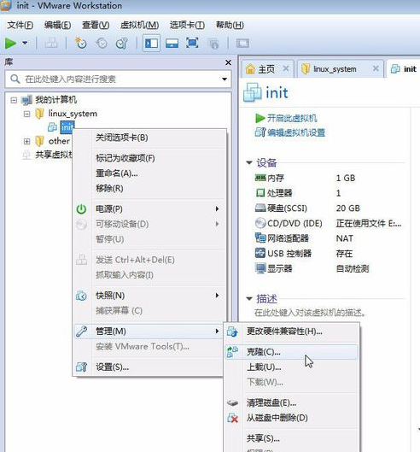Collapse the 设备 section
Image resolution: width=420 pixels, height=452 pixels.
coord(249,162)
